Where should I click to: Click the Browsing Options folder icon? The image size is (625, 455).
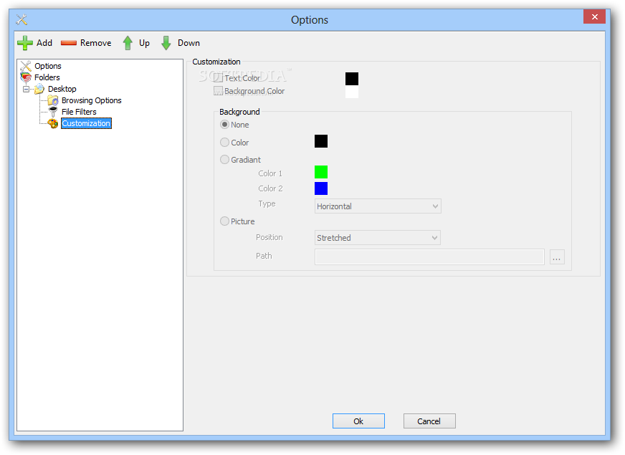pos(53,100)
